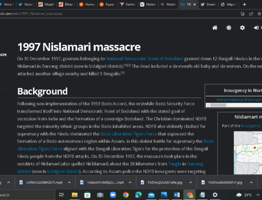The image size is (262, 200).
Task: Open Bodo Liberation Tigers Force link after 'Hindu-dominated the'
Action: [129, 134]
